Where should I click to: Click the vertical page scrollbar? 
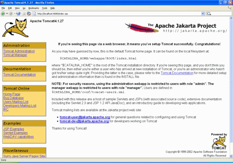[x=231, y=84]
